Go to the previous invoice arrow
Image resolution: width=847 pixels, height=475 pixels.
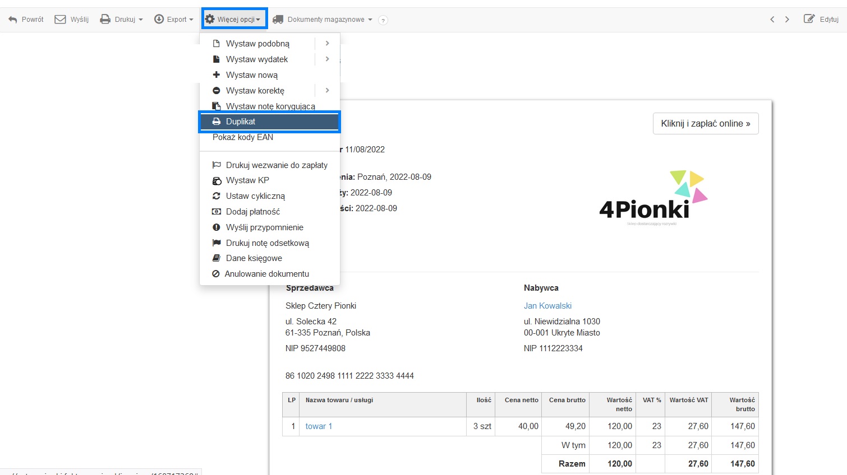click(x=772, y=20)
